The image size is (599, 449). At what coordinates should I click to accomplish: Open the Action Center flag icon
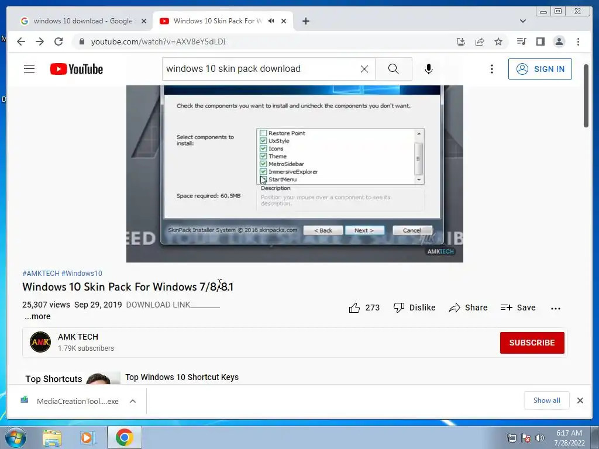pyautogui.click(x=526, y=438)
